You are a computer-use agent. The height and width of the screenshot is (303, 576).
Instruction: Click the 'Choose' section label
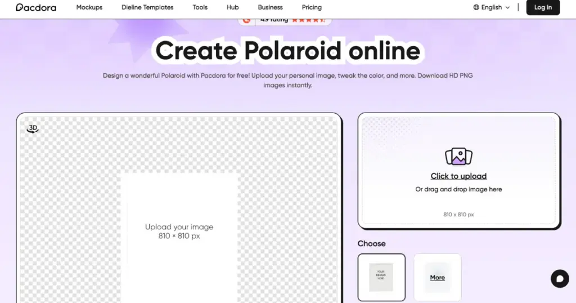pos(371,243)
